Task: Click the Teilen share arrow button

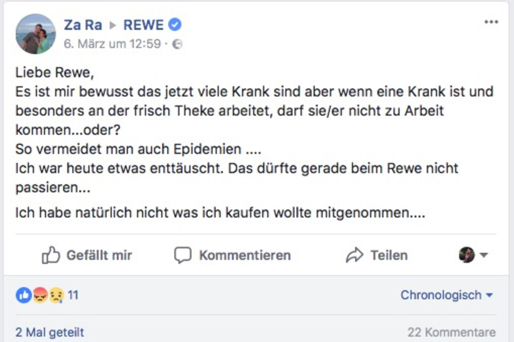Action: 377,255
